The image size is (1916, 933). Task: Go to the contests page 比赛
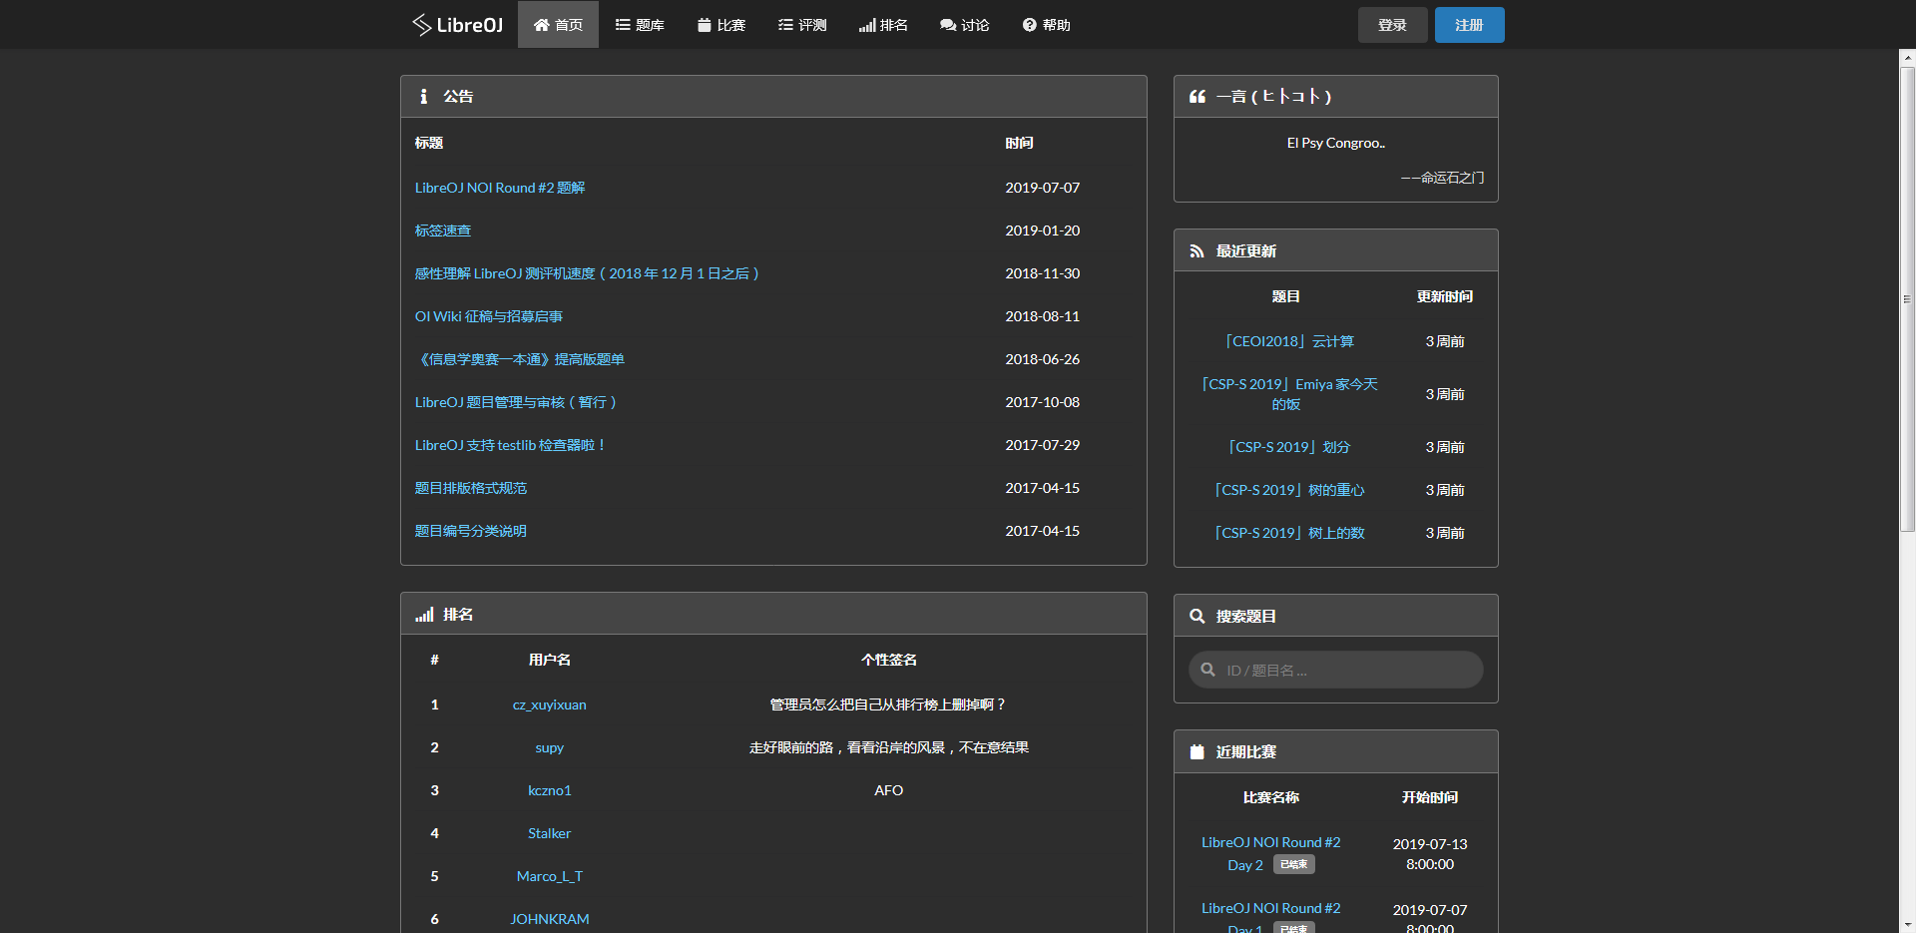pyautogui.click(x=721, y=25)
